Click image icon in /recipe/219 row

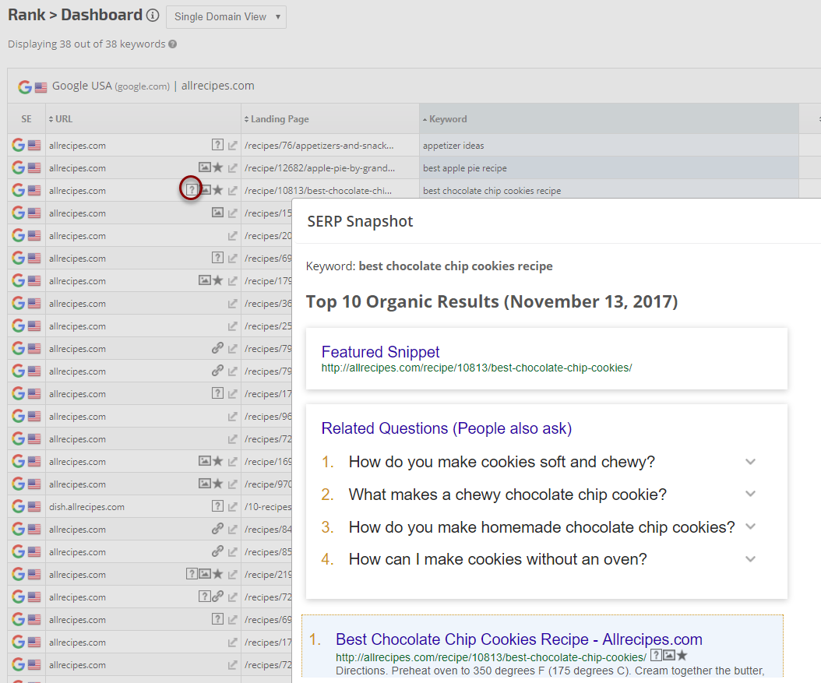coord(205,574)
